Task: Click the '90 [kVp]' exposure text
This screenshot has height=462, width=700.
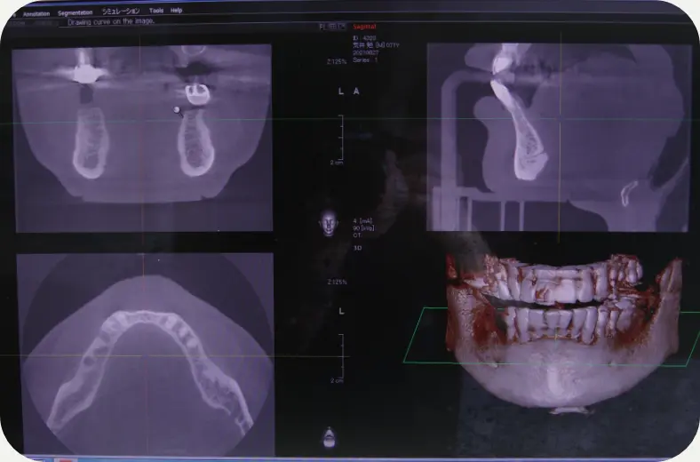Action: 363,228
